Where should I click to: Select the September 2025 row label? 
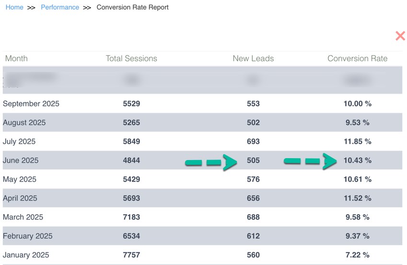(x=31, y=104)
